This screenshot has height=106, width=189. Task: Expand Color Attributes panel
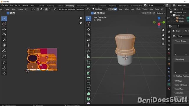(181, 85)
